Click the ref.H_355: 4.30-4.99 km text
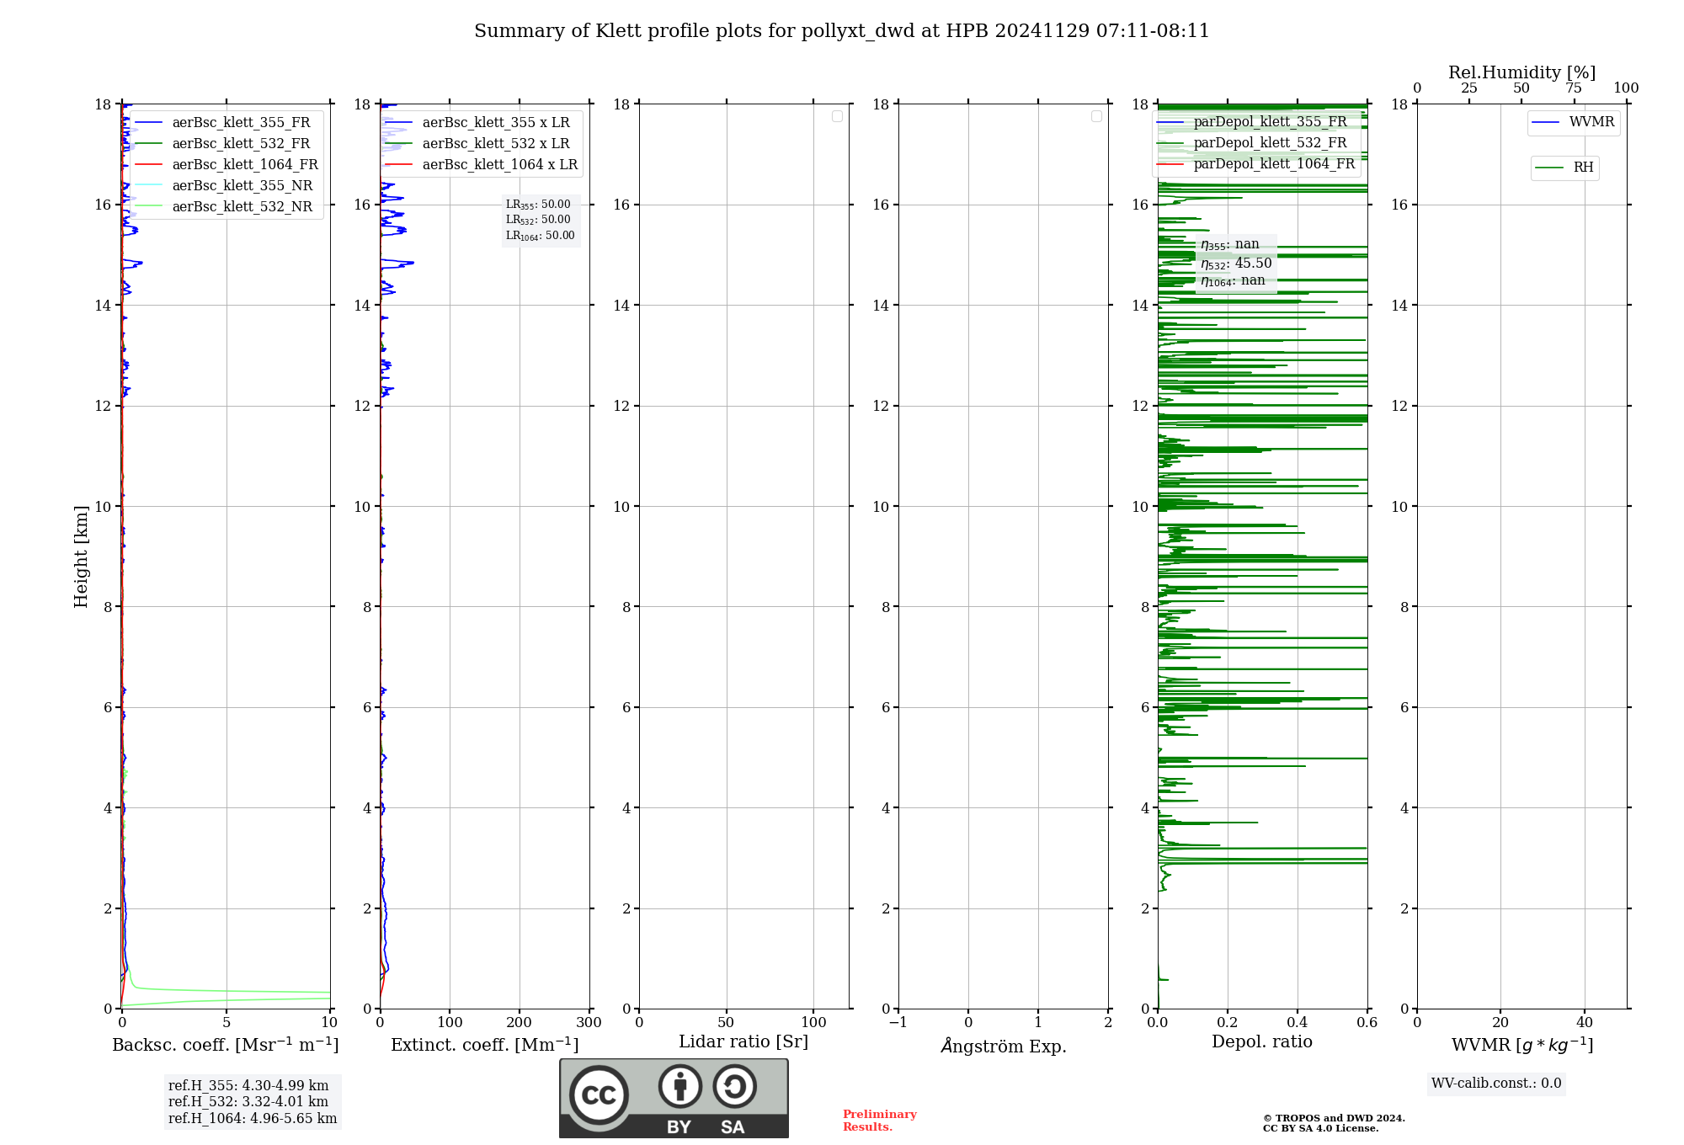The height and width of the screenshot is (1145, 1684). [x=248, y=1085]
